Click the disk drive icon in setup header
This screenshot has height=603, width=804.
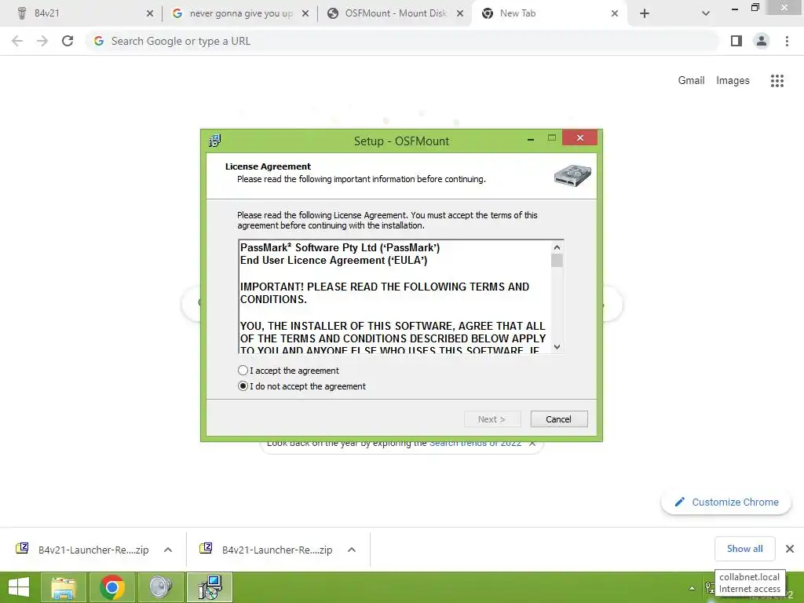[572, 175]
